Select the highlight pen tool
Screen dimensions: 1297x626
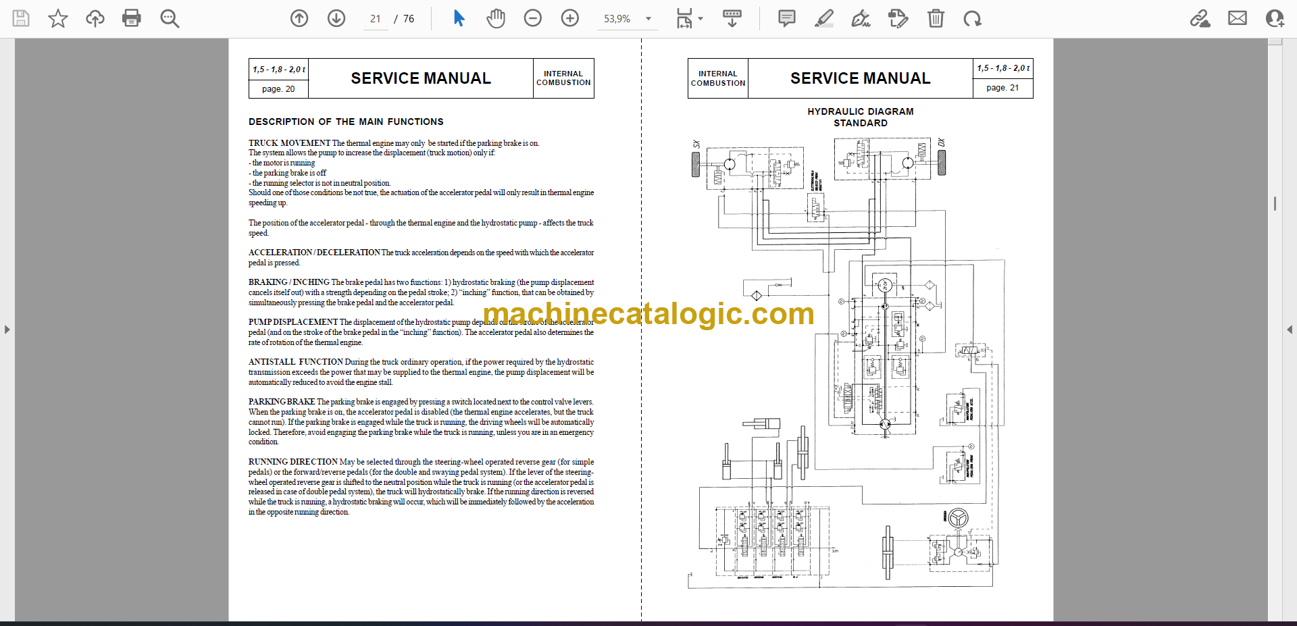[824, 18]
